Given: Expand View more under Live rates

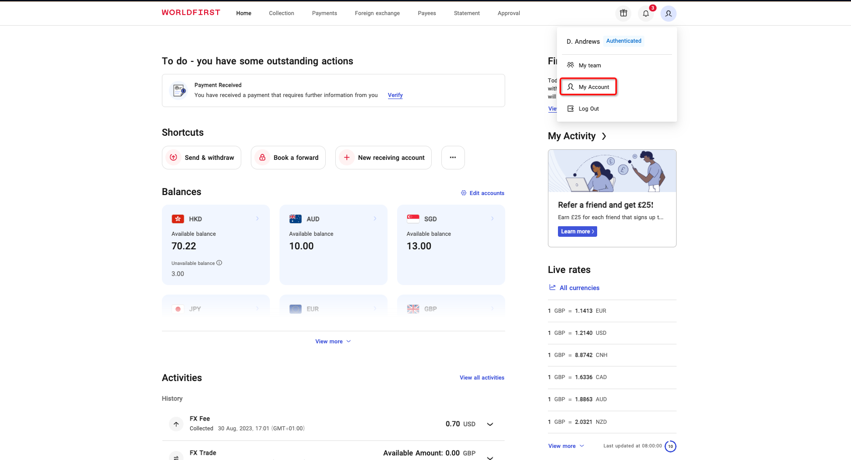Looking at the screenshot, I should (x=566, y=446).
